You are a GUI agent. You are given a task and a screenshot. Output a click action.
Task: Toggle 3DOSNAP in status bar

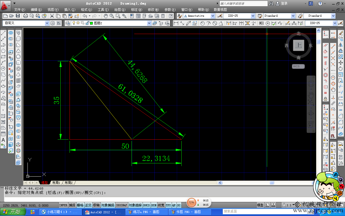coord(121,205)
